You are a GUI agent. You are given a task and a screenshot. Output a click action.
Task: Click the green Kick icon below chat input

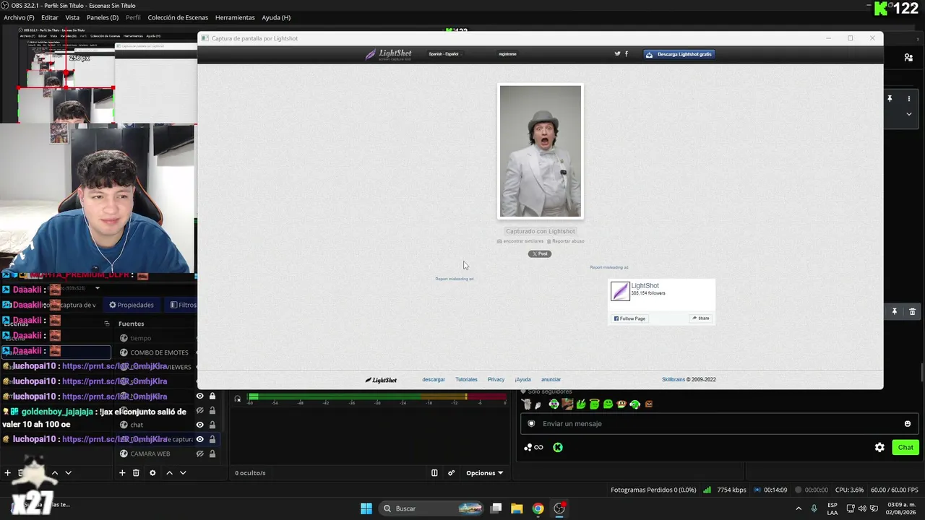pyautogui.click(x=558, y=447)
